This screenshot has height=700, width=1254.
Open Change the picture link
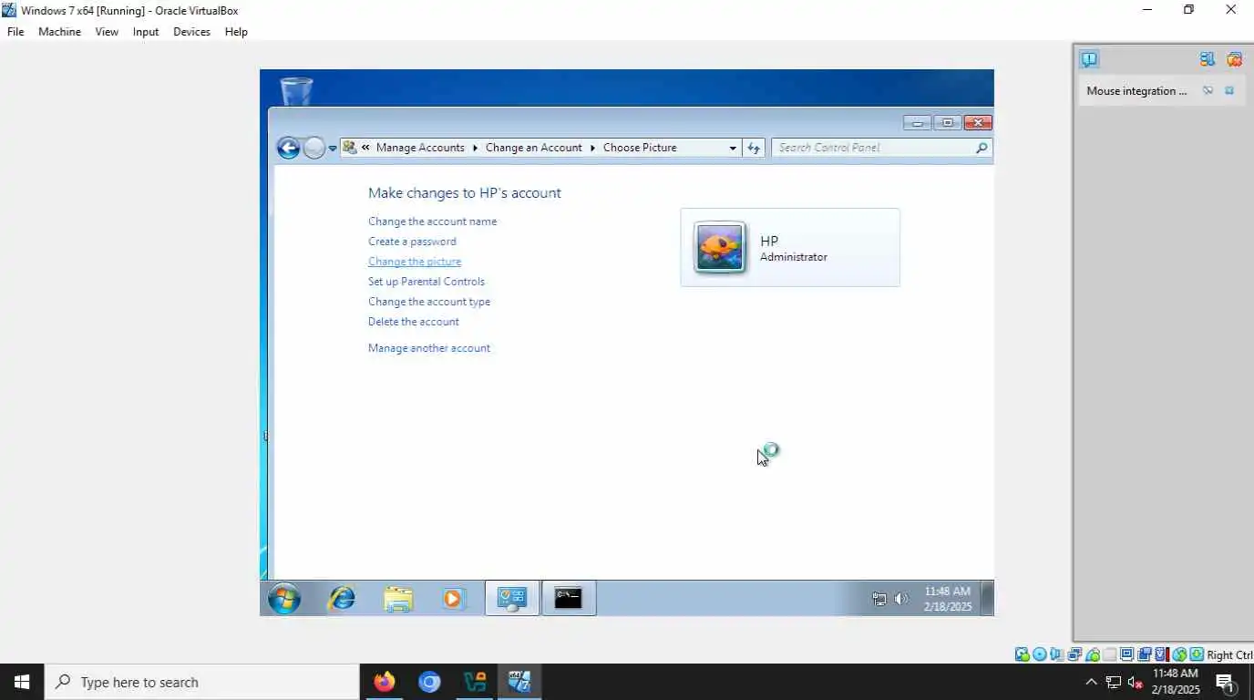pos(415,262)
